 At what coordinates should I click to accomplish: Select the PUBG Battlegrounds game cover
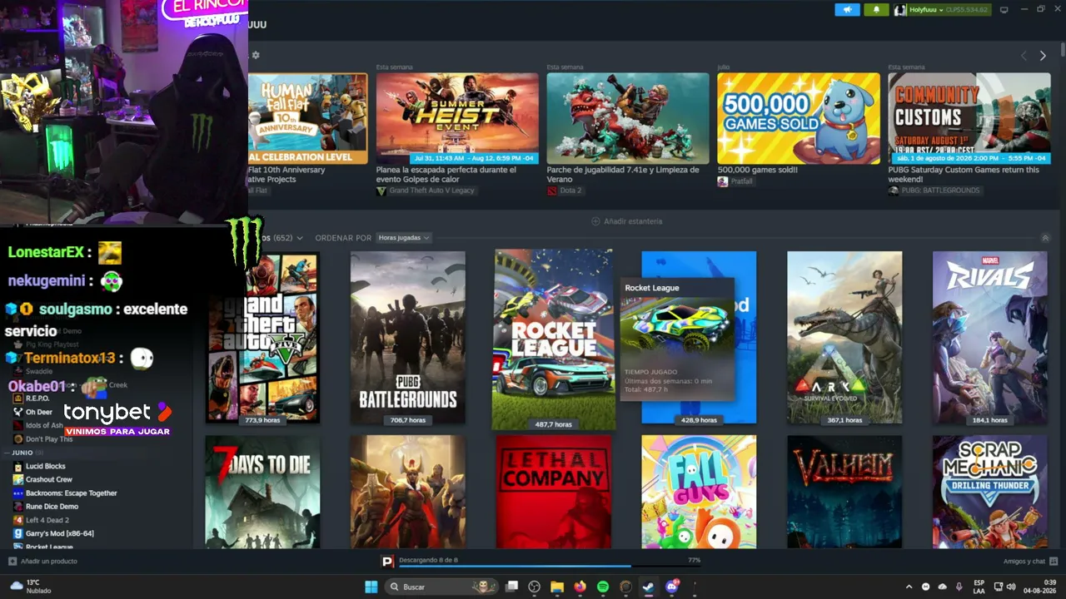408,337
